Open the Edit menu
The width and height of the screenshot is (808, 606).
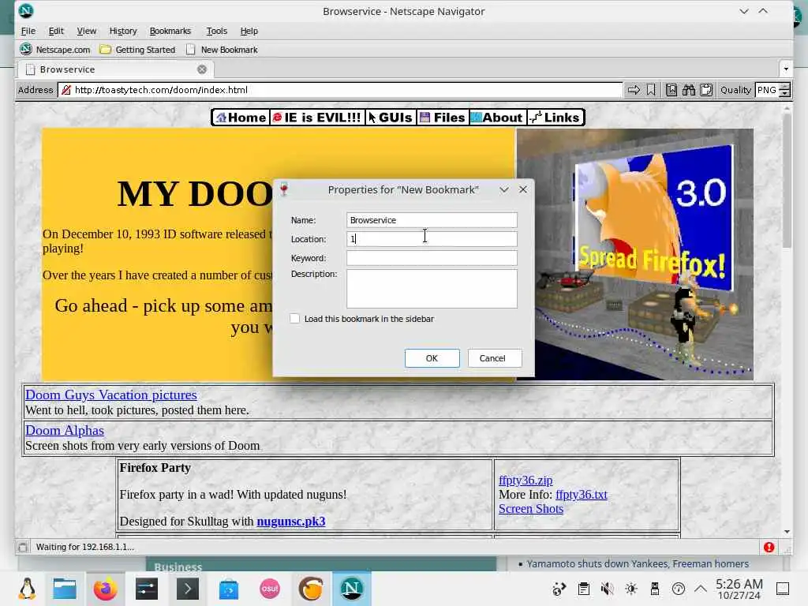(x=56, y=31)
